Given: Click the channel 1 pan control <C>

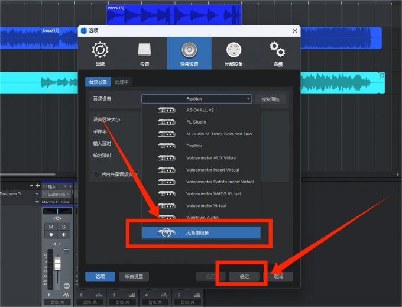Looking at the screenshot, I should [x=57, y=218].
